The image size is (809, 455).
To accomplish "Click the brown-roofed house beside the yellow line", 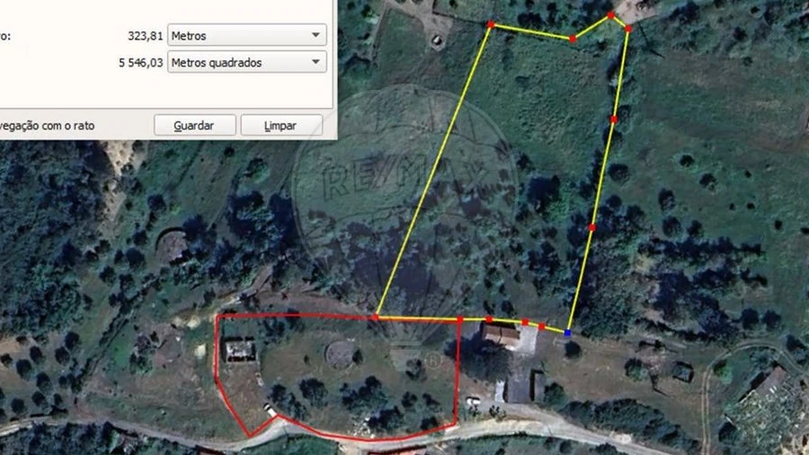I will pos(501,335).
